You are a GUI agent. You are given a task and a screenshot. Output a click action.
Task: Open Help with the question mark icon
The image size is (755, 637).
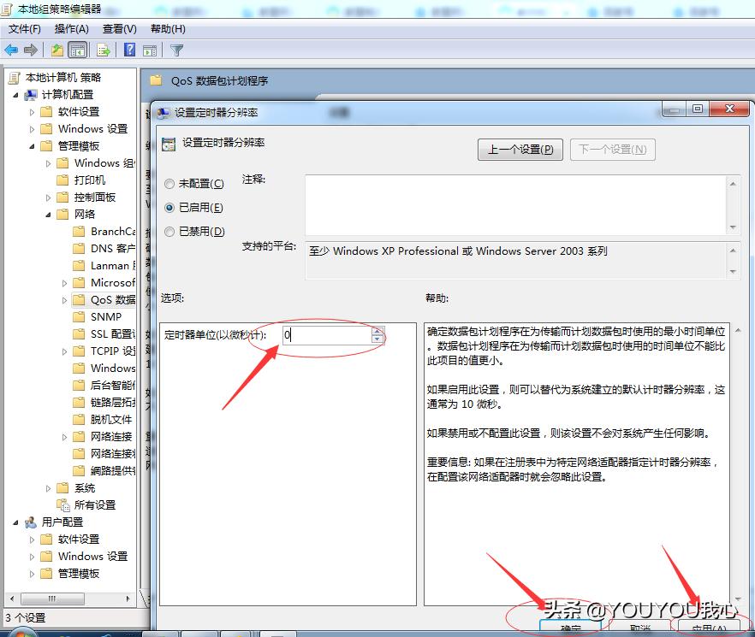pyautogui.click(x=128, y=50)
